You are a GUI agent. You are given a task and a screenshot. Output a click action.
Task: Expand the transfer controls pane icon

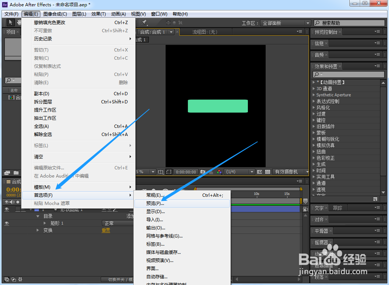pyautogui.click(x=14, y=279)
